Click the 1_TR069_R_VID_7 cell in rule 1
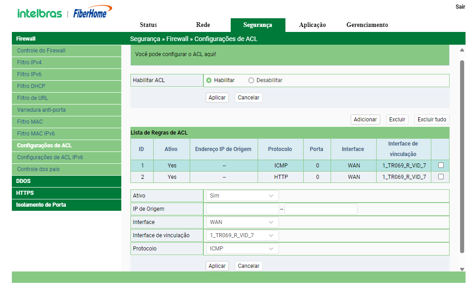This screenshot has height=292, width=471. click(404, 166)
